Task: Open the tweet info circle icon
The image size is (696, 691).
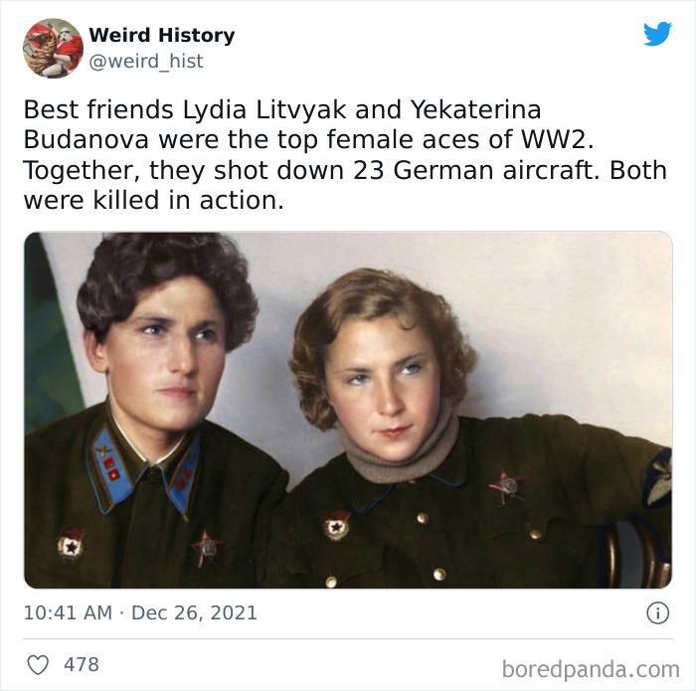Action: coord(657,612)
